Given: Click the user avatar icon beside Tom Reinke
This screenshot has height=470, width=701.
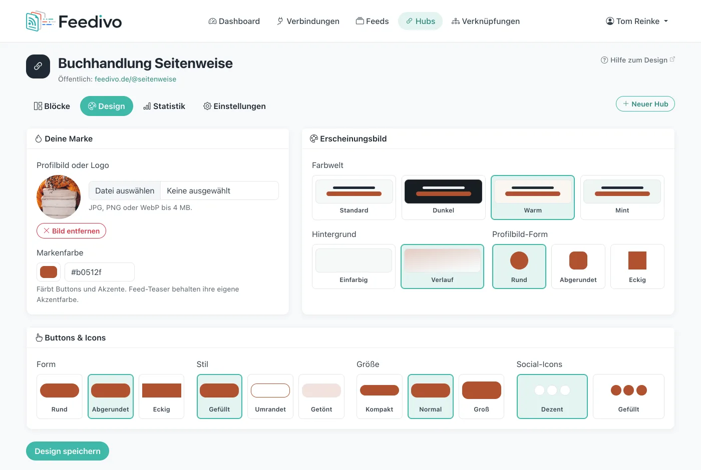Looking at the screenshot, I should [x=610, y=21].
